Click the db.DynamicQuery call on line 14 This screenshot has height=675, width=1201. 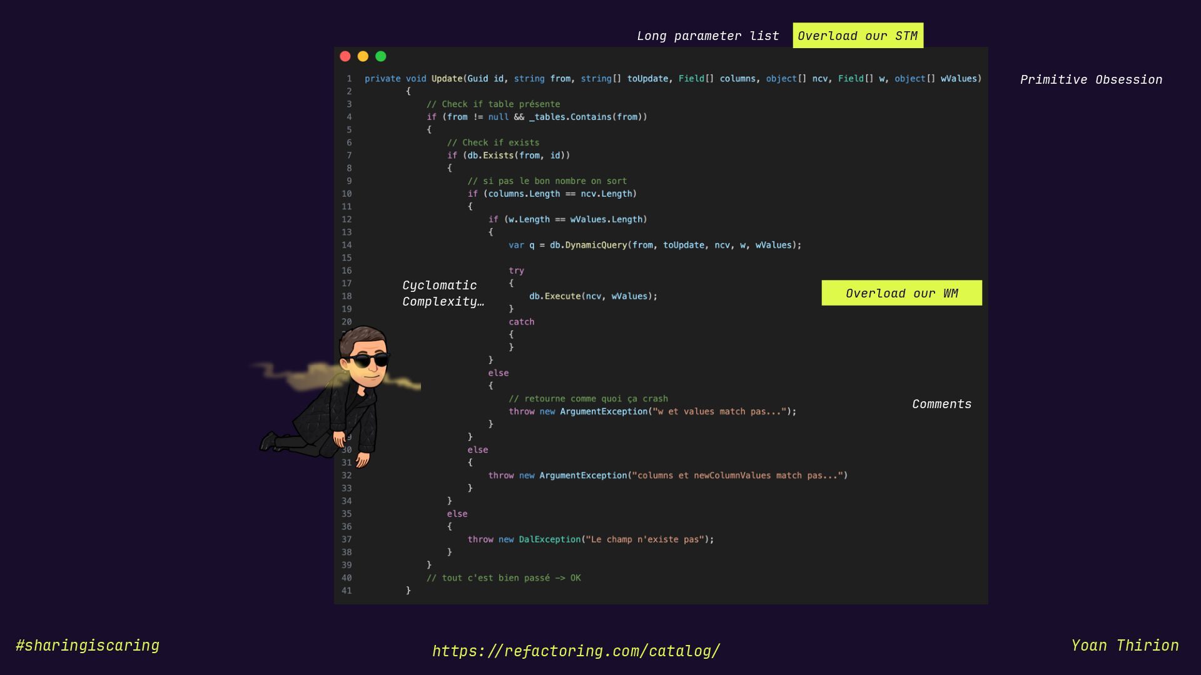(x=588, y=245)
